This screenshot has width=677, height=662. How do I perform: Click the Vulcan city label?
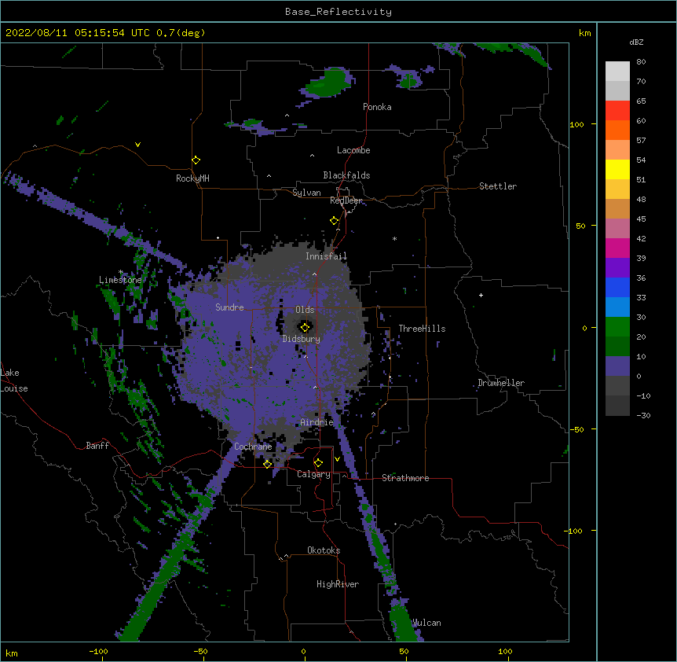click(x=426, y=623)
